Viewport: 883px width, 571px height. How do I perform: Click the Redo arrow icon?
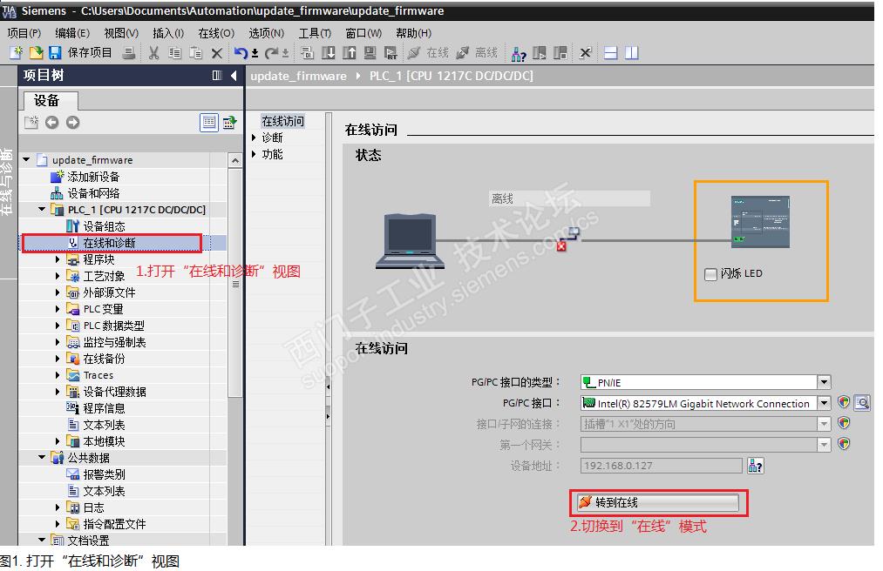pyautogui.click(x=272, y=53)
